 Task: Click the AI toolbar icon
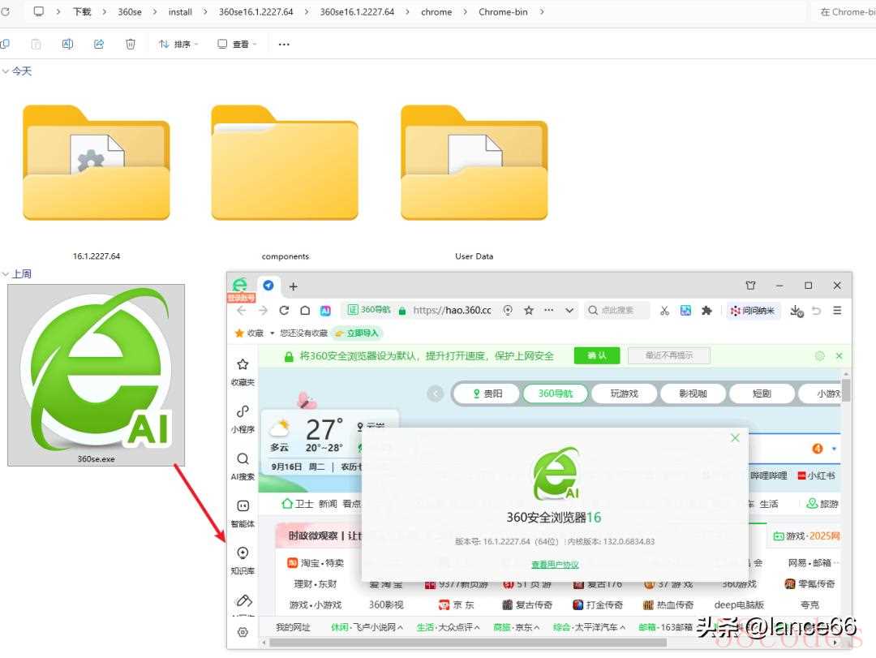pos(326,310)
